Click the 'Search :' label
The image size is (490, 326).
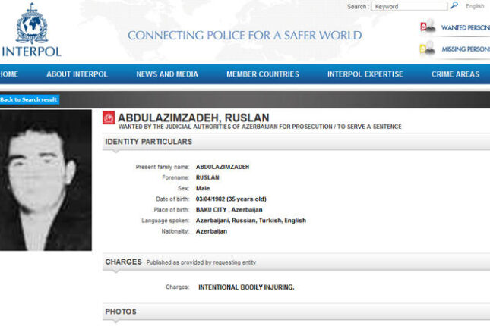(358, 7)
